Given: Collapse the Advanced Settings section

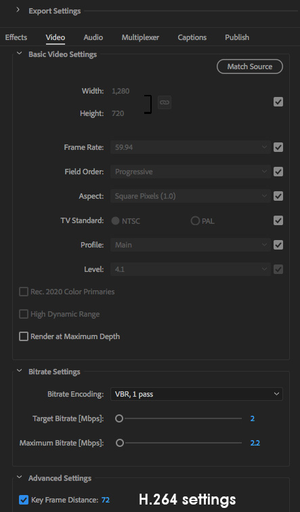Looking at the screenshot, I should coord(19,477).
